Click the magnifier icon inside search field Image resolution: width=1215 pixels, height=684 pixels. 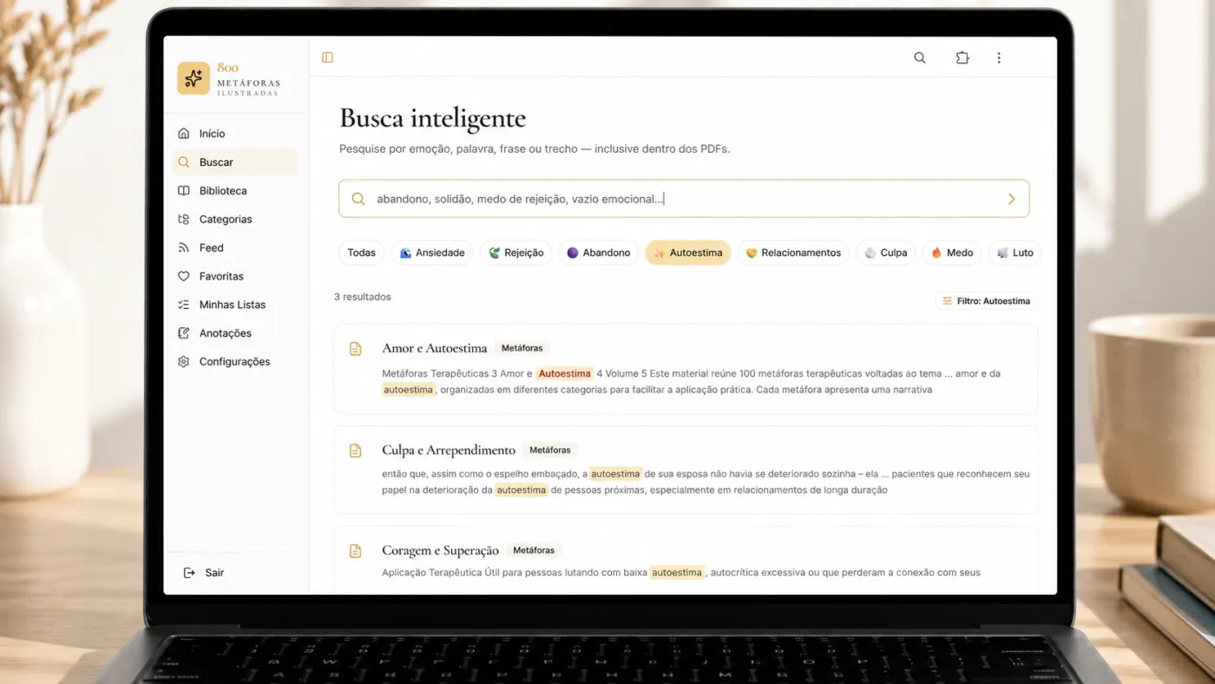(x=358, y=199)
